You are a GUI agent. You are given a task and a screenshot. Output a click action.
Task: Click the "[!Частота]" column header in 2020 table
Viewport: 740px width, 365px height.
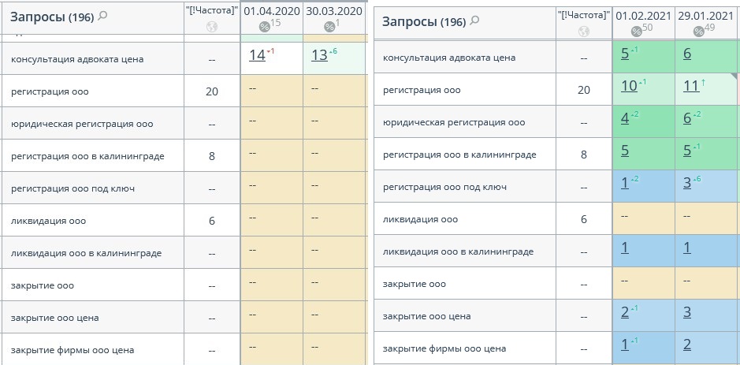point(212,11)
